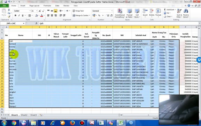Open Firefox from taskbar
This screenshot has width=201, height=126.
point(72,123)
